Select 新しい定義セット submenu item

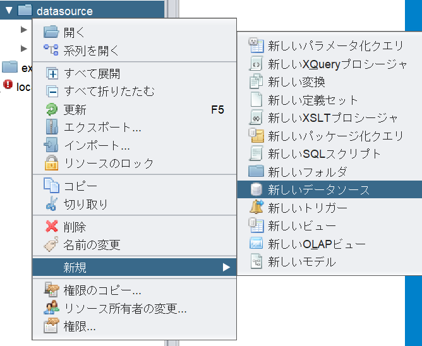coord(330,100)
